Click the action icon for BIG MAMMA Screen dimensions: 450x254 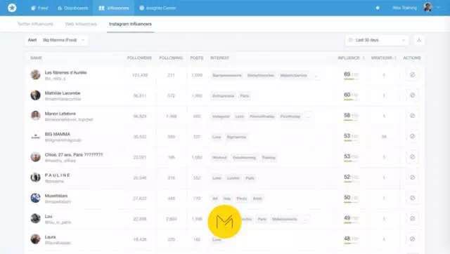(413, 136)
